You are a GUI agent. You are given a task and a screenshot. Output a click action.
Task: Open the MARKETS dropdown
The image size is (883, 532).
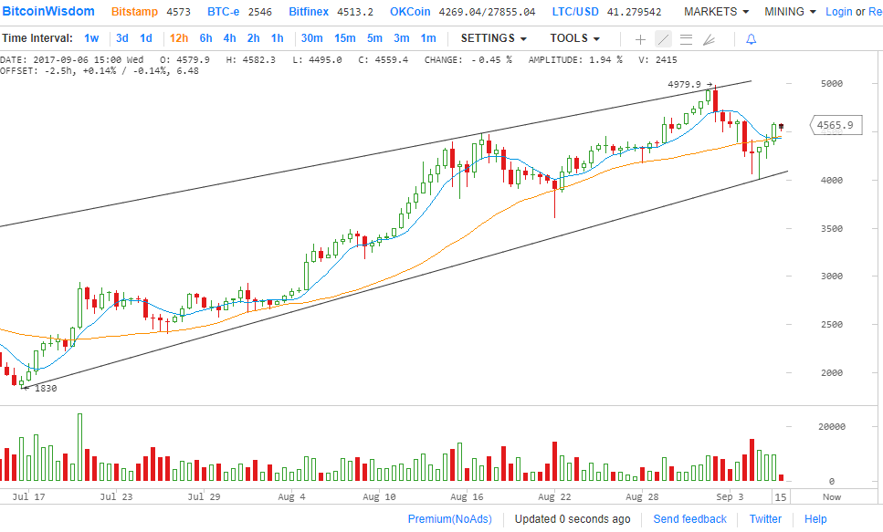click(716, 12)
